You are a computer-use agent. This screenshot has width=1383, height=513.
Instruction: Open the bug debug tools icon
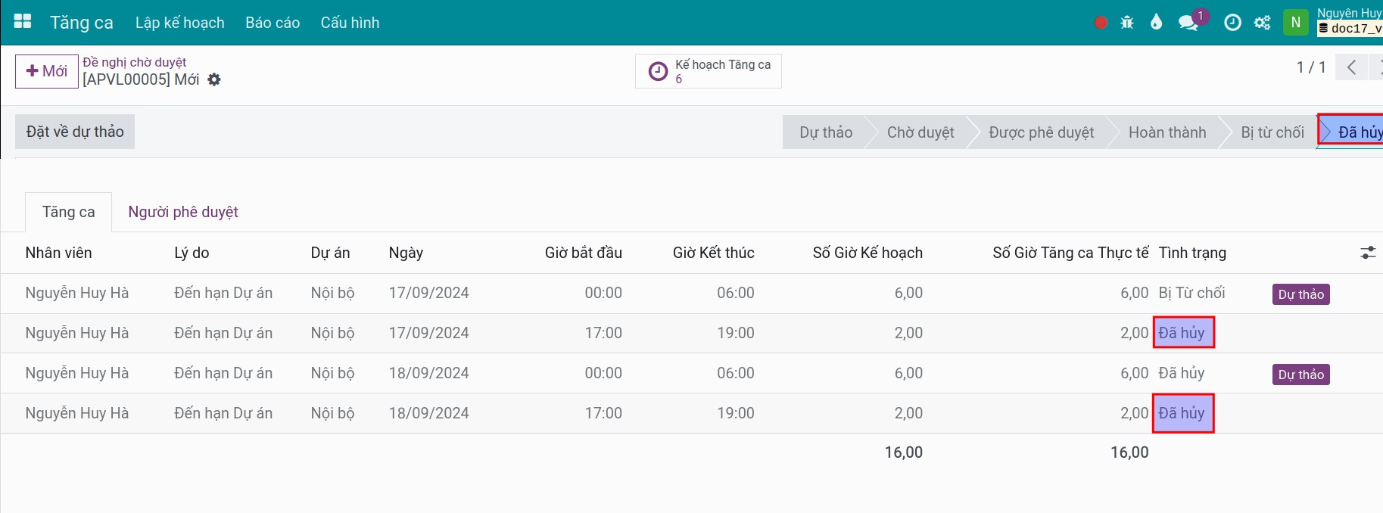(1127, 23)
